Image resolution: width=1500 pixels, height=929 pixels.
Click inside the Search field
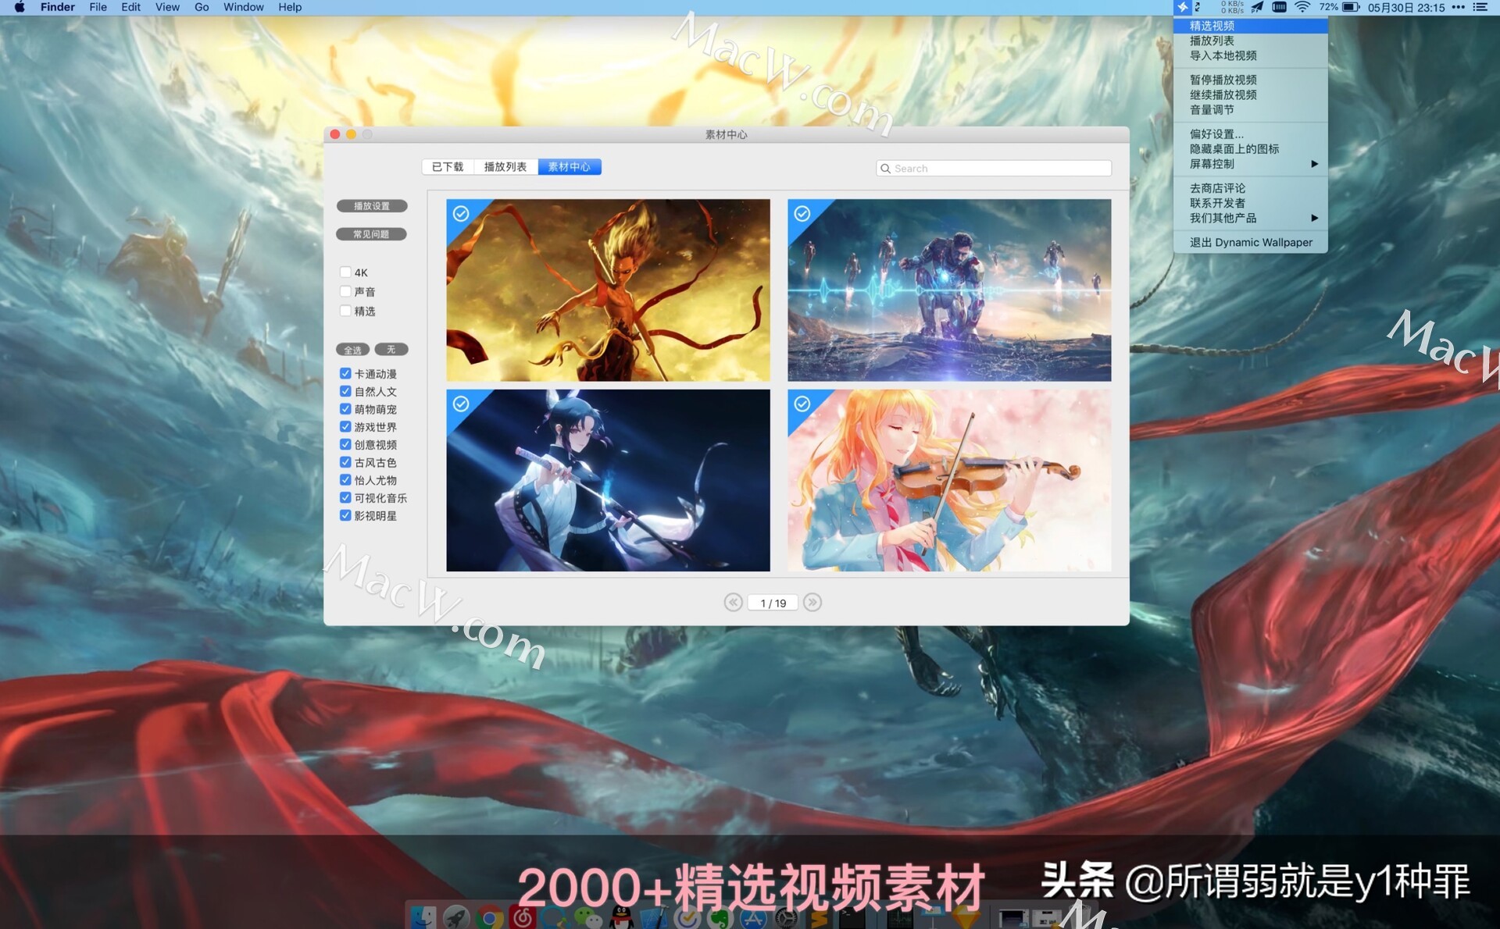(x=992, y=168)
